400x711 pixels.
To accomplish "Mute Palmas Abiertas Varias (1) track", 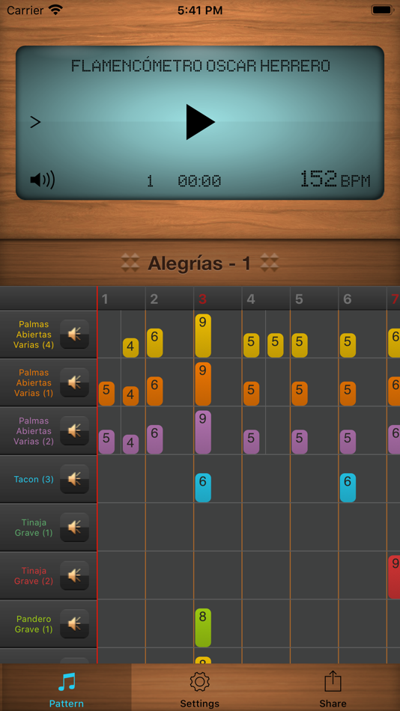I will click(74, 382).
